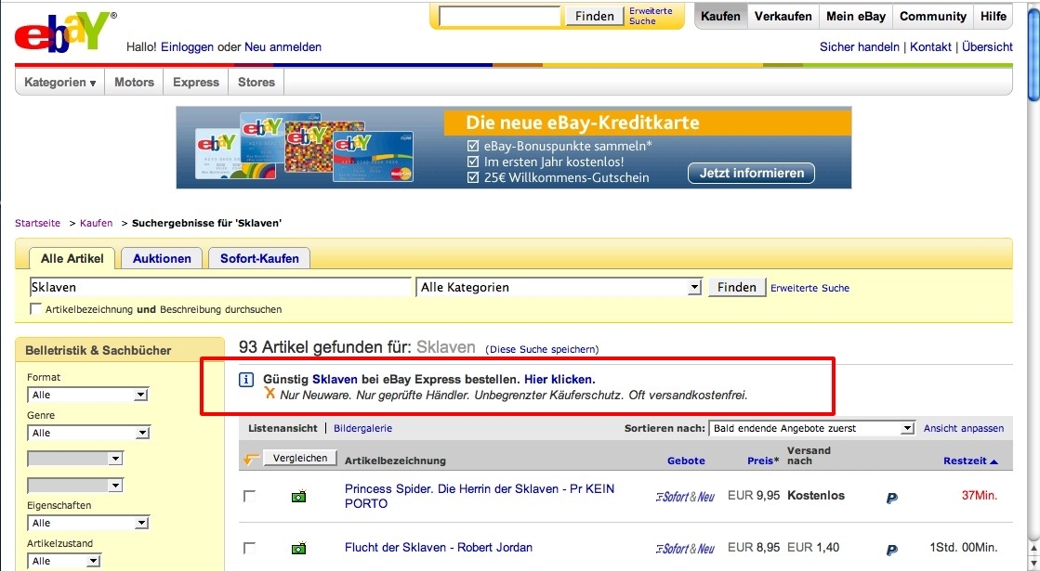Tick the checkbox for Princess Spider listing

[249, 497]
